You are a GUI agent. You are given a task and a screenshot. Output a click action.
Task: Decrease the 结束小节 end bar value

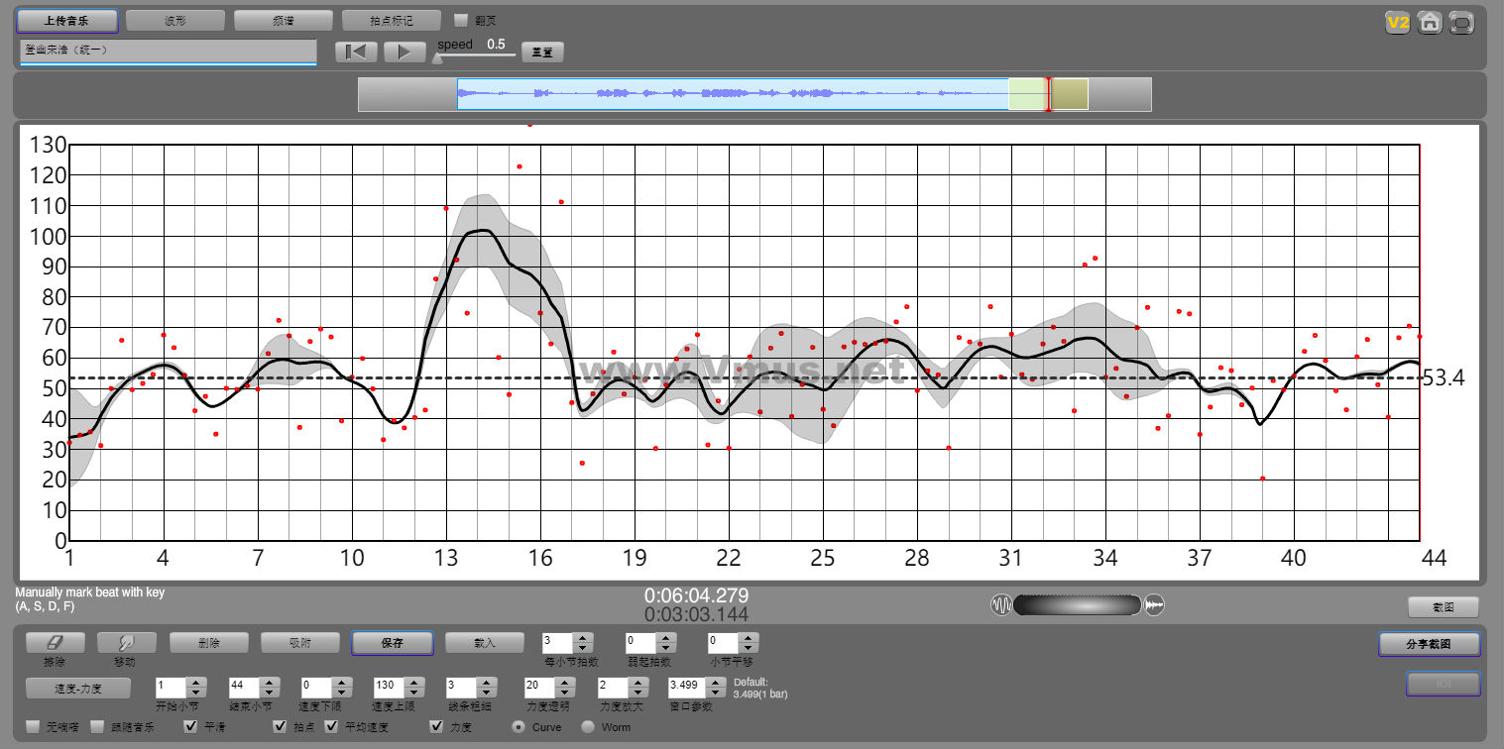click(x=268, y=693)
